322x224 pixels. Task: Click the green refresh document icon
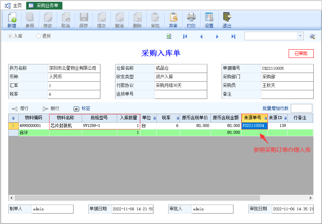(x=169, y=36)
